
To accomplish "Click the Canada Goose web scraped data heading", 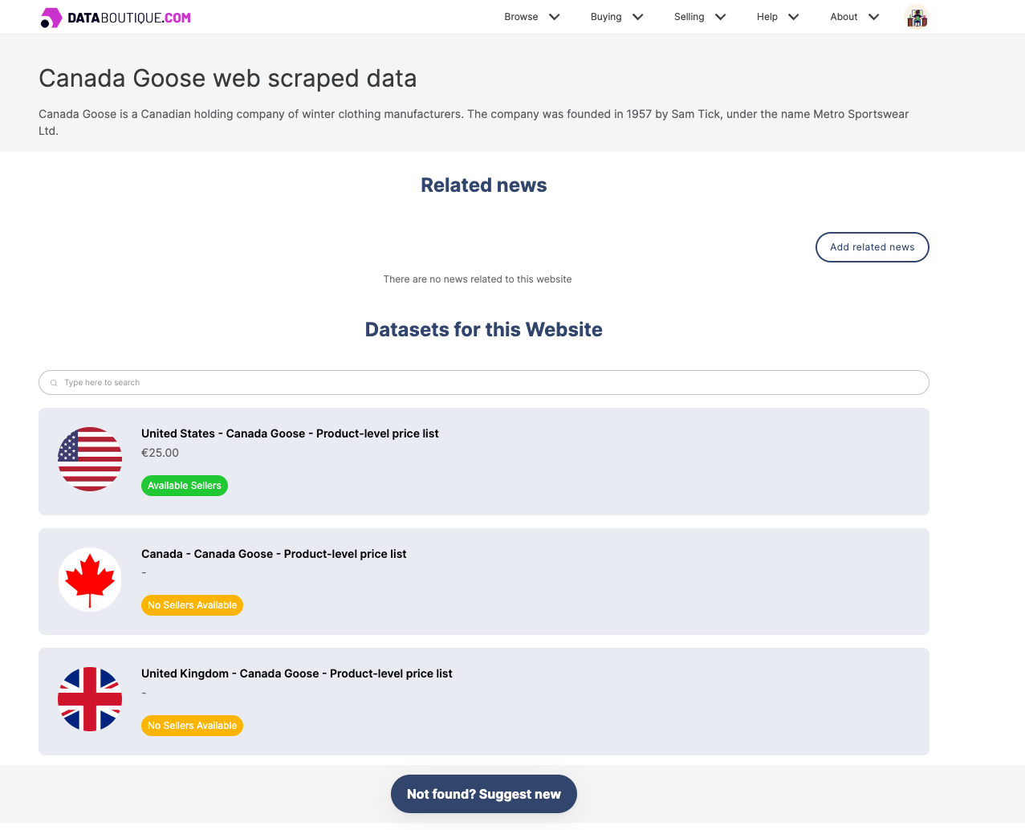I will 228,78.
